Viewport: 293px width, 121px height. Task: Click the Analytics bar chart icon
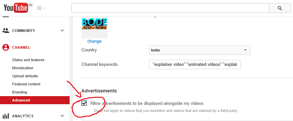pyautogui.click(x=6, y=116)
